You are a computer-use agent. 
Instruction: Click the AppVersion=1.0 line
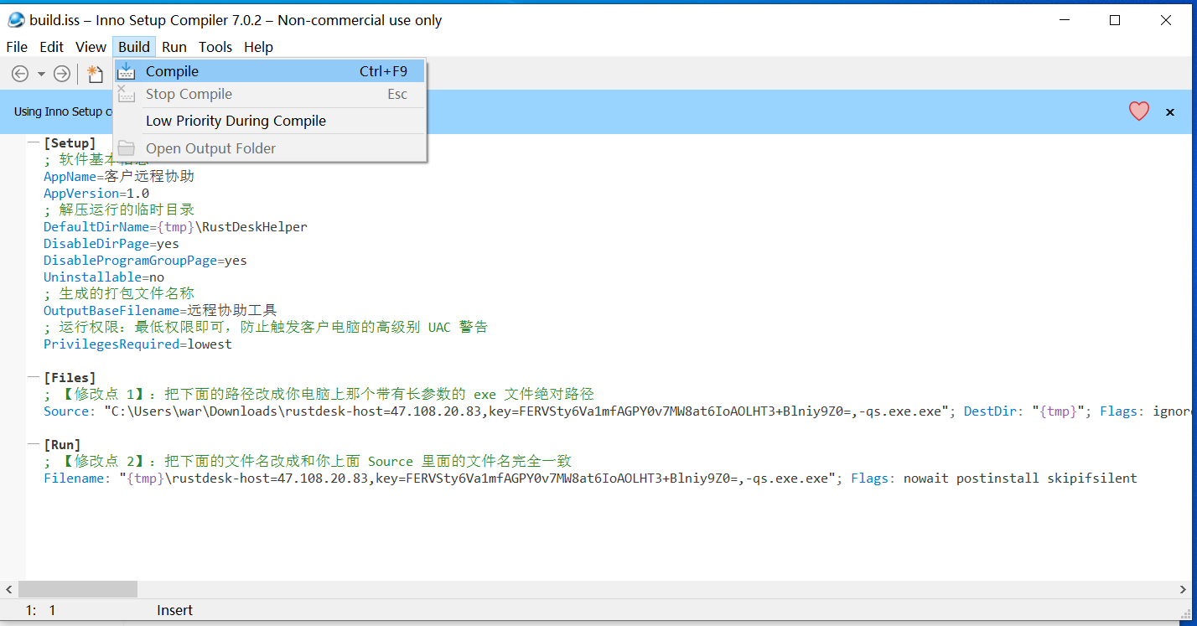96,194
